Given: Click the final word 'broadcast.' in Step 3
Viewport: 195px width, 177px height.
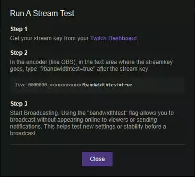Looking at the screenshot, I should 23,133.
